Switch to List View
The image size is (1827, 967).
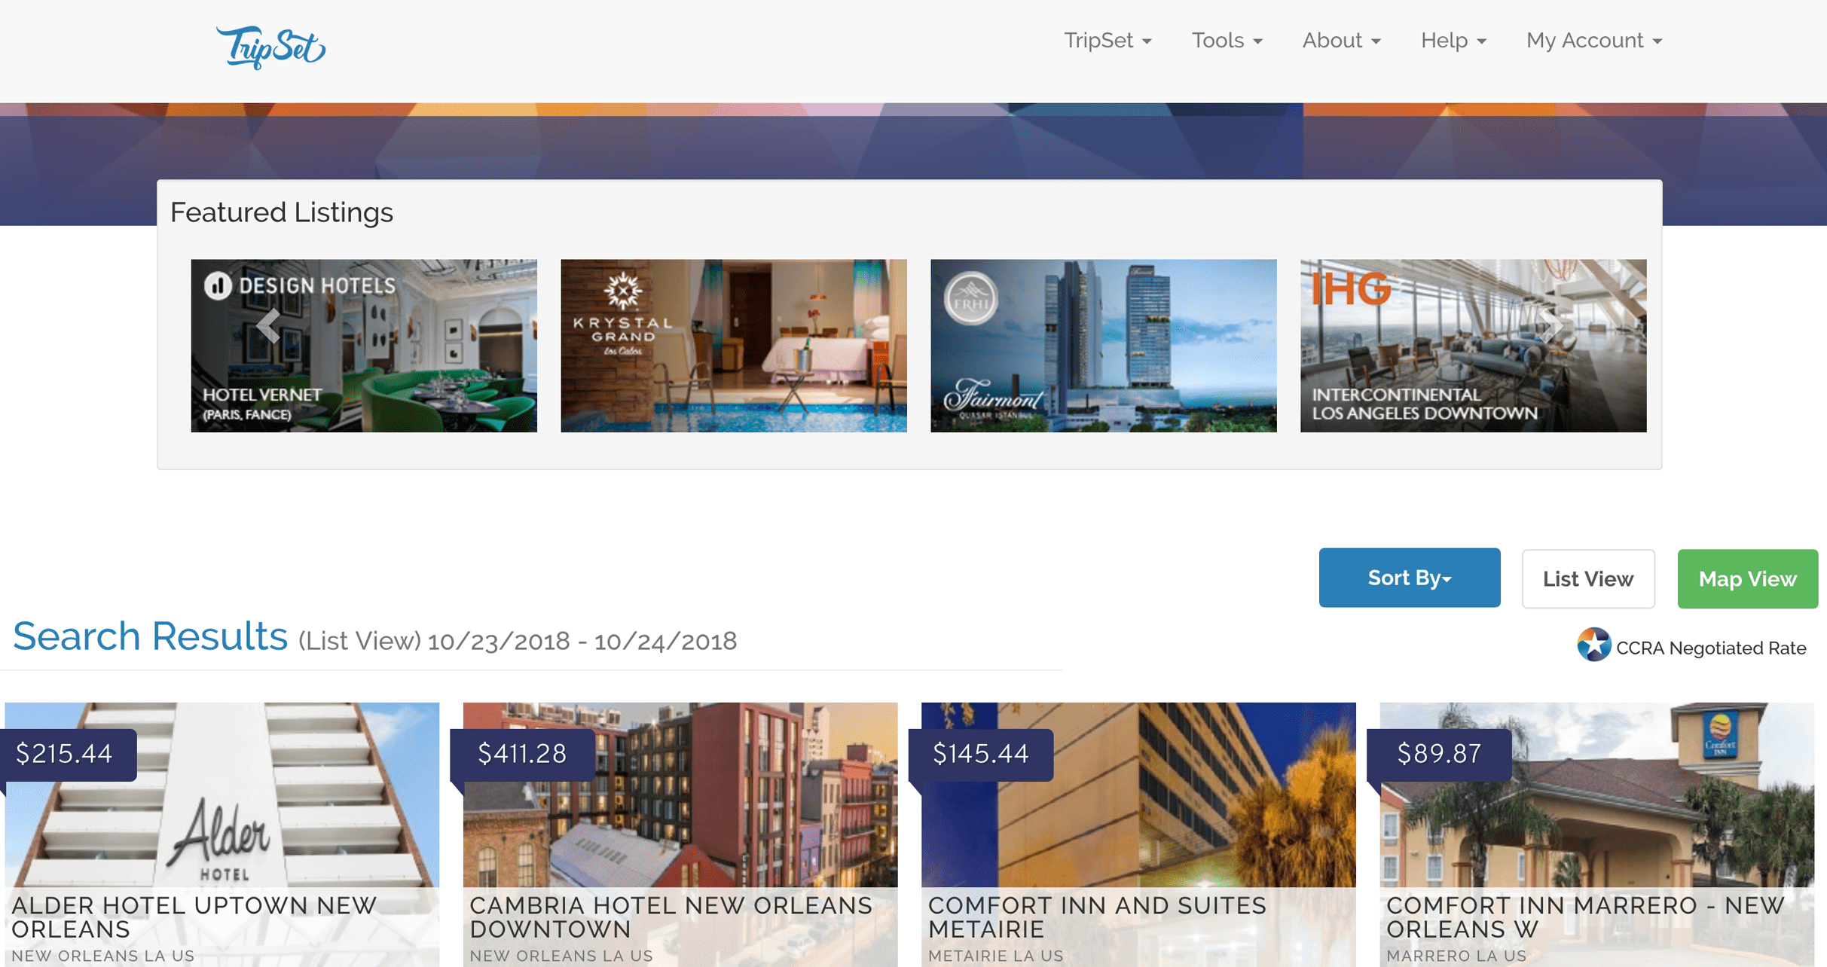1587,579
